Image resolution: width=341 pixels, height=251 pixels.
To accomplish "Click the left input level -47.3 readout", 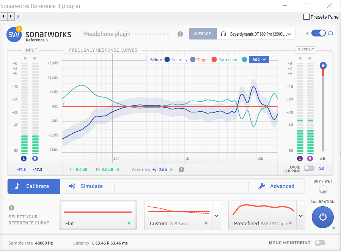I will click(x=21, y=169).
